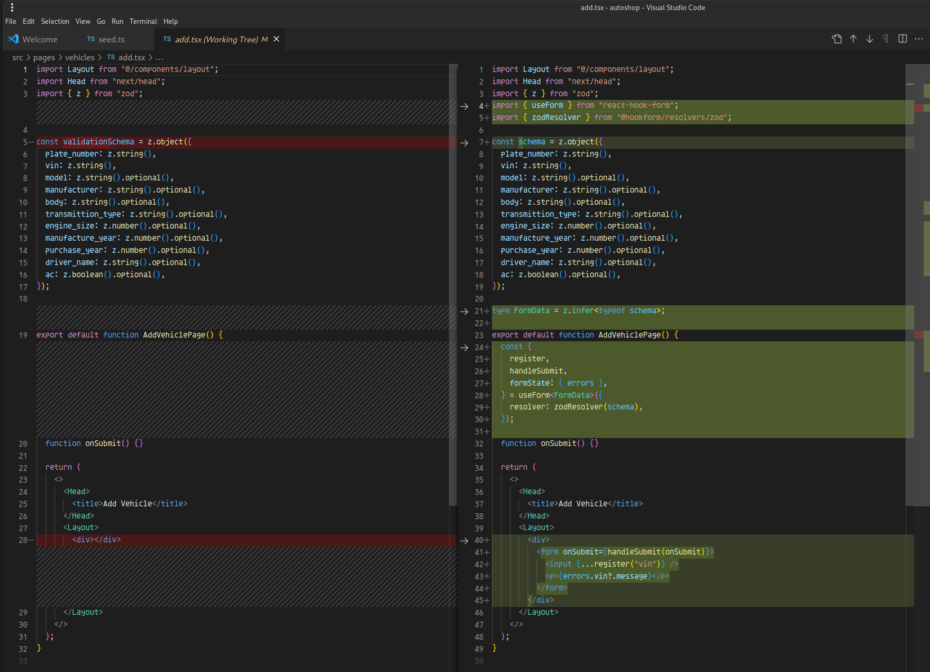This screenshot has height=672, width=930.
Task: Click line number 23 in right pane
Action: coord(479,335)
